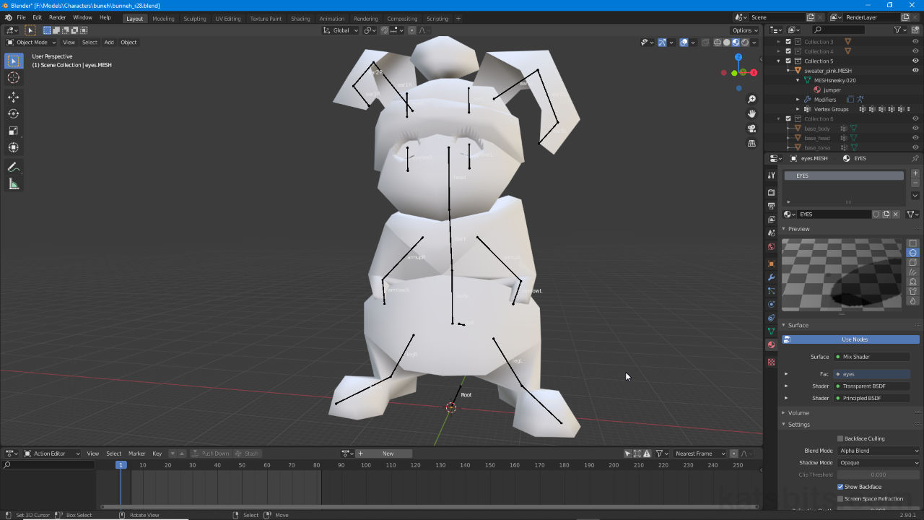This screenshot has height=520, width=924.
Task: Click the Z axis on the navigation gizmo
Action: click(x=738, y=57)
